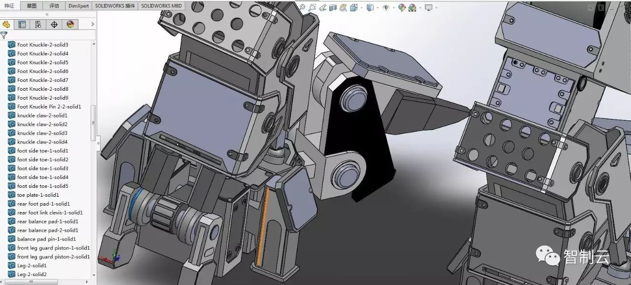Select Foot Knuckle-2-solid4 in tree

point(43,53)
